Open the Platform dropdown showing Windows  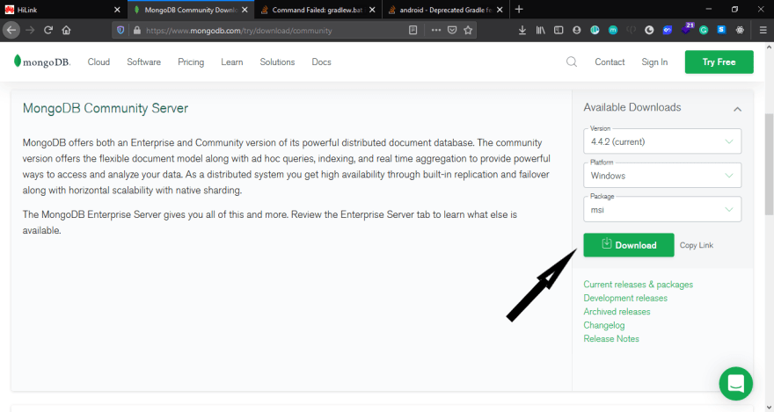pos(662,176)
